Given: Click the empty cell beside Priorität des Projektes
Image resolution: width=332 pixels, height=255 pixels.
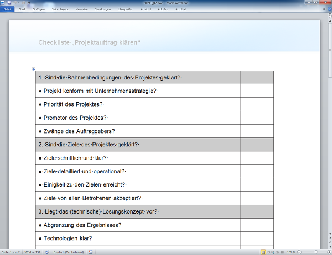Looking at the screenshot, I should [x=257, y=104].
